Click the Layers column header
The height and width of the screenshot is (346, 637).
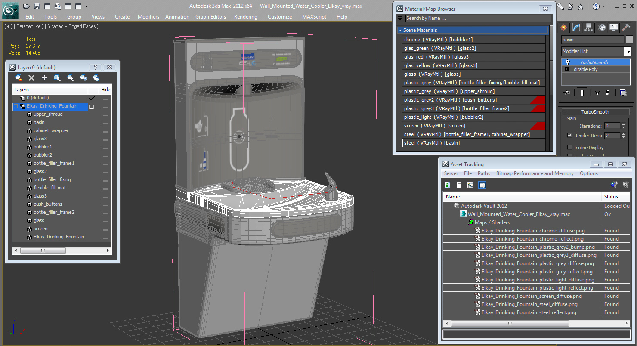50,90
